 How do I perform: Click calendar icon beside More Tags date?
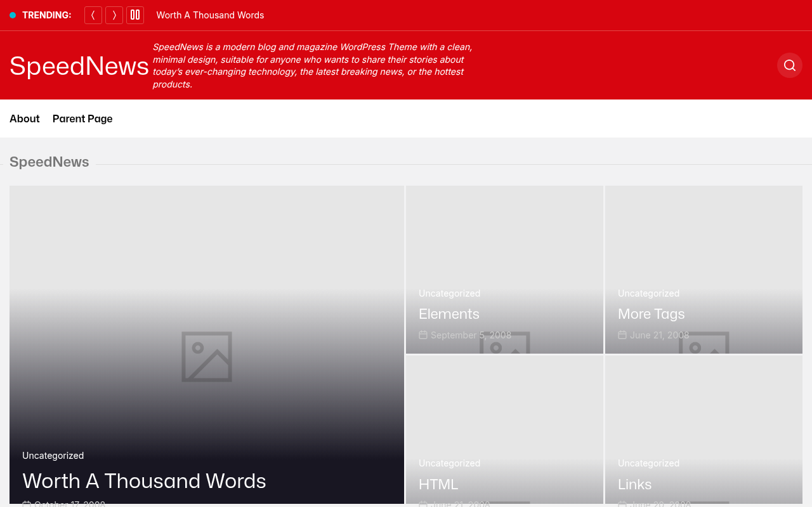point(622,335)
